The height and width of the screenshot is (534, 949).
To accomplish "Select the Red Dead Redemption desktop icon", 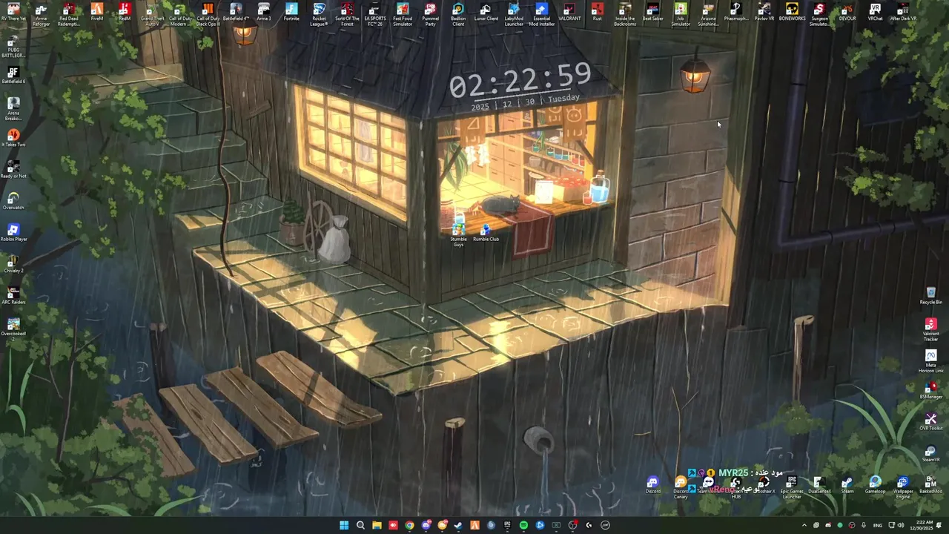I will tap(69, 14).
